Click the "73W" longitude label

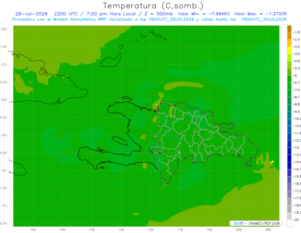click(121, 229)
